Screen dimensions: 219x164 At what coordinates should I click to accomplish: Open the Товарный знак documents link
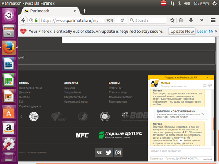point(73,93)
